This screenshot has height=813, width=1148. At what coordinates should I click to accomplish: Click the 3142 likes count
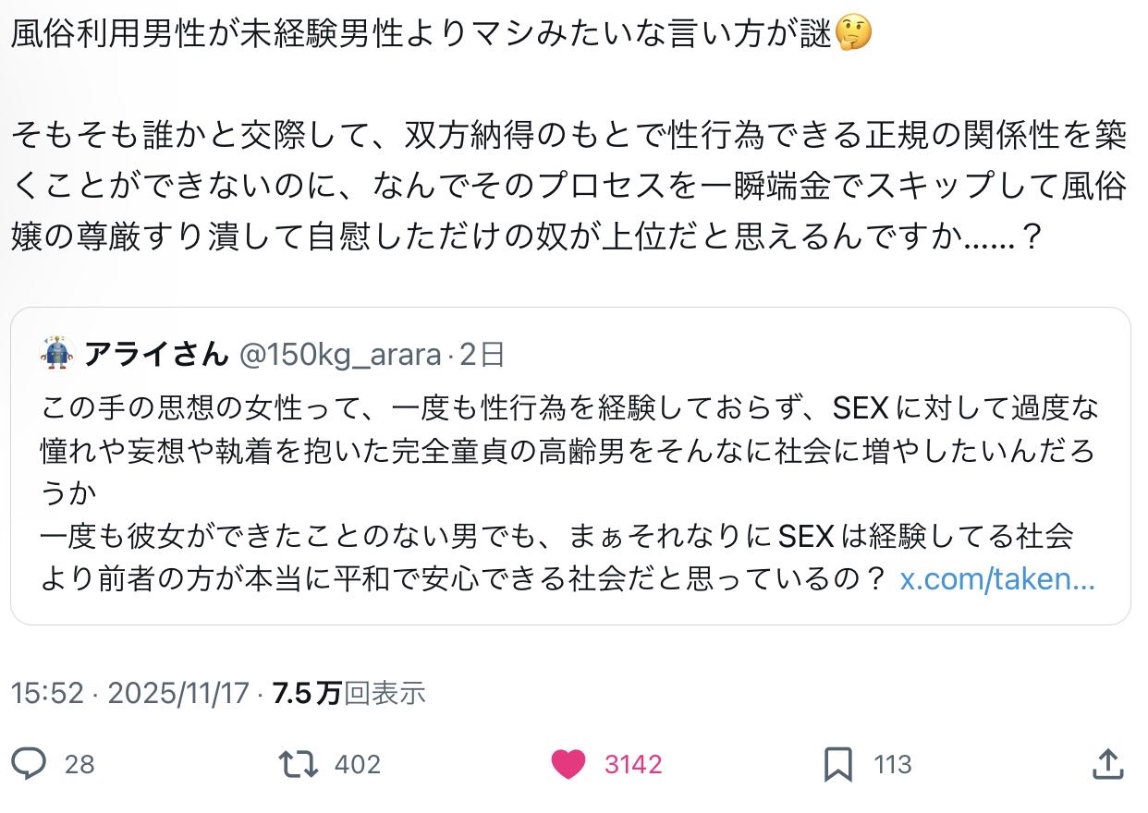pos(633,765)
